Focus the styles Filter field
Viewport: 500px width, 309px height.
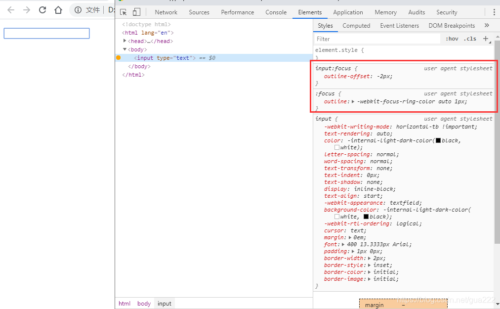click(x=377, y=39)
